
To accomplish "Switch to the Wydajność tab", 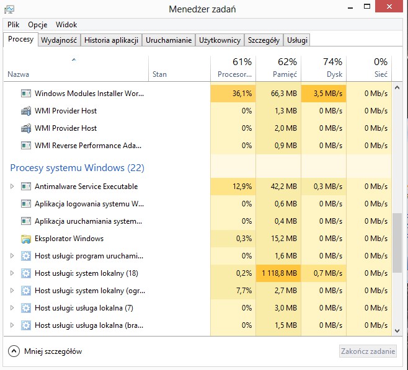I will [59, 40].
